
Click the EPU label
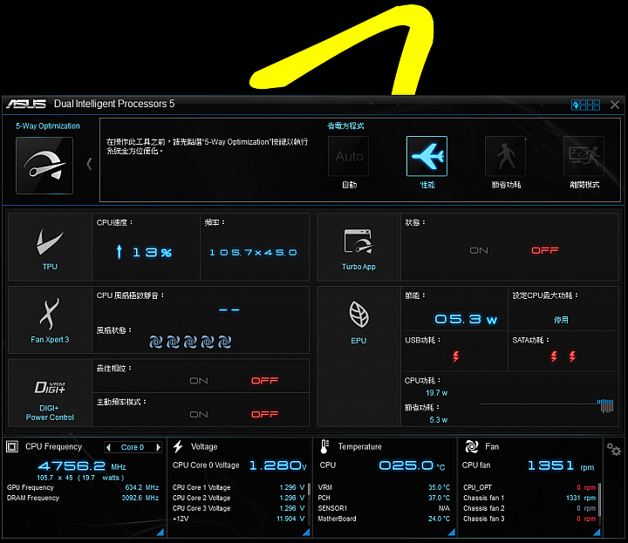click(358, 341)
